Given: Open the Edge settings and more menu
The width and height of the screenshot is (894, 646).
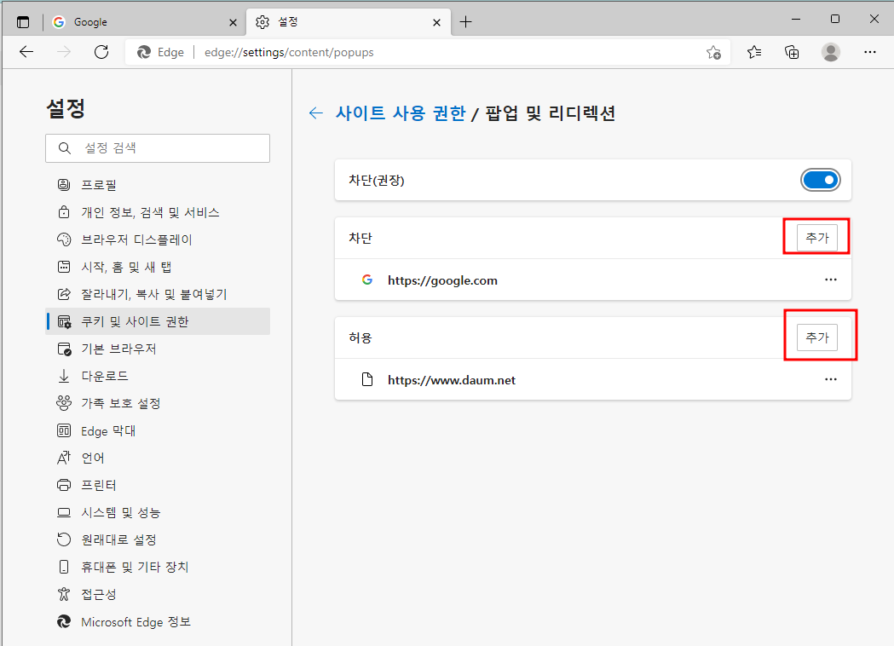Looking at the screenshot, I should click(870, 52).
